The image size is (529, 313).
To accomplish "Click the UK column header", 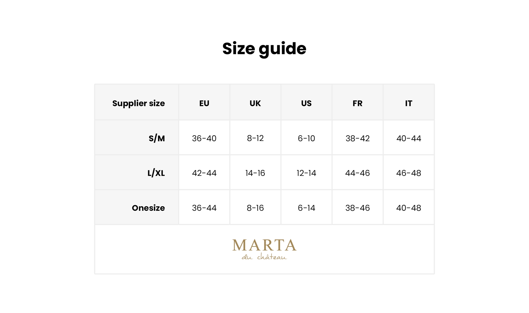I will pos(255,103).
